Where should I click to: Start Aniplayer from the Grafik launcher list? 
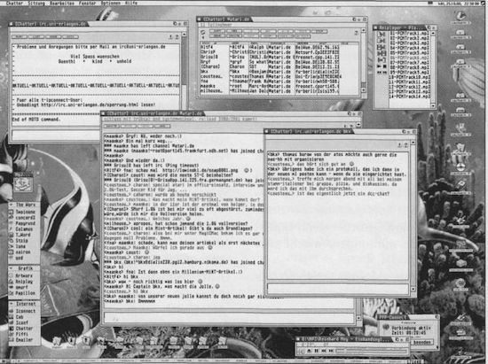coord(24,282)
